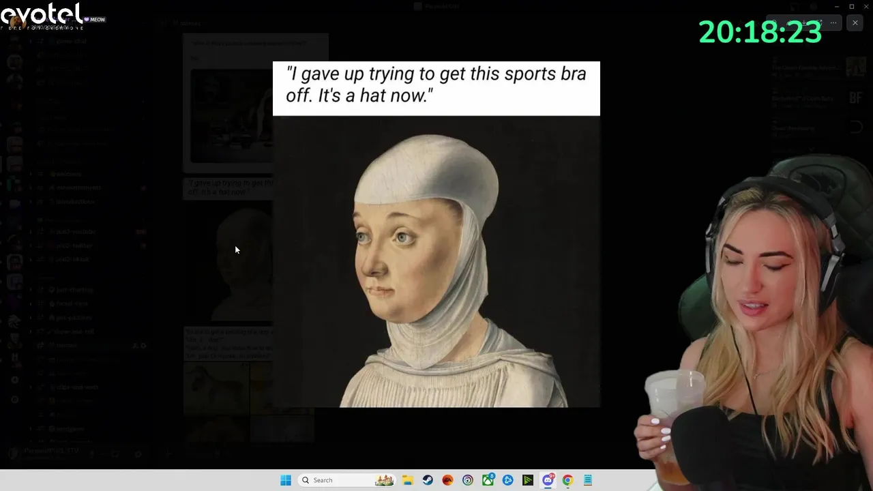The height and width of the screenshot is (491, 873).
Task: Open the Windows Start menu
Action: (286, 480)
